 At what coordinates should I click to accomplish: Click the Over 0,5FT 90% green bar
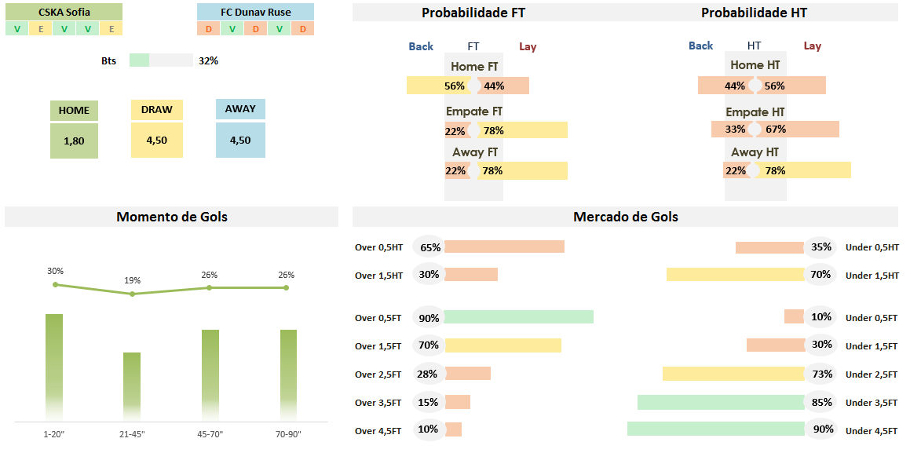coord(518,317)
